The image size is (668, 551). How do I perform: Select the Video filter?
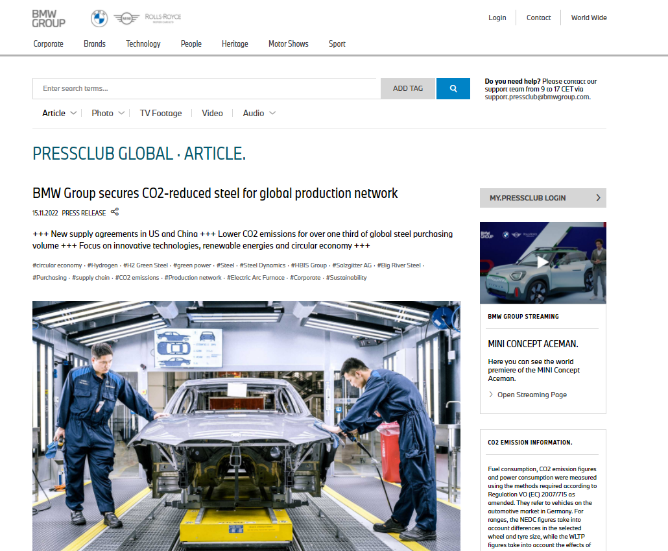point(212,113)
